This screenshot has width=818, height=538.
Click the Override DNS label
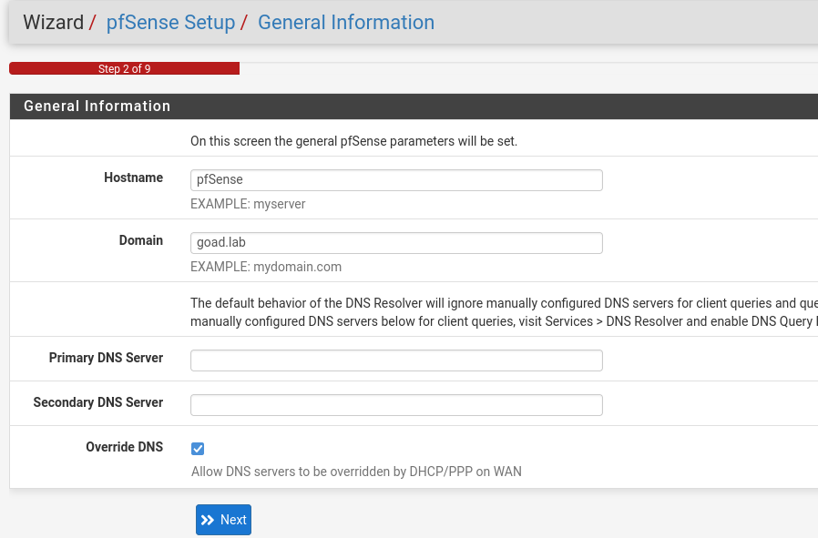124,447
